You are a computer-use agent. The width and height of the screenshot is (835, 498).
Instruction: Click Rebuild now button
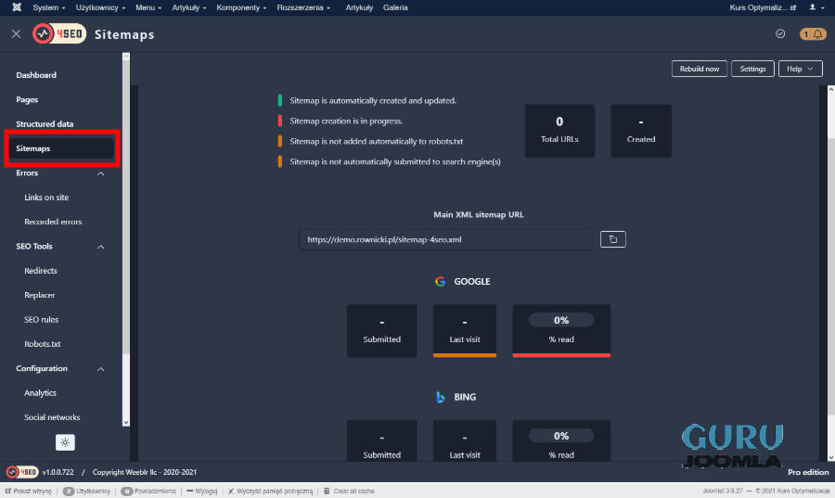click(700, 69)
